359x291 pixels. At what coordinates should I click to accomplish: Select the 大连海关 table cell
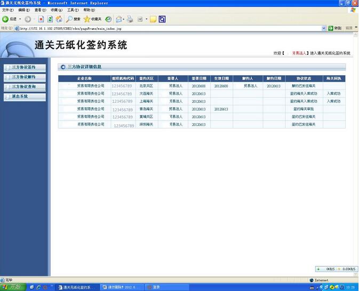(147, 94)
